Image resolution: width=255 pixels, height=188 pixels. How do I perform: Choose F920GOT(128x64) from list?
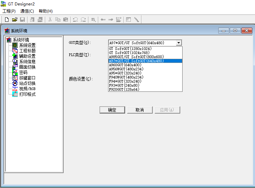[x=145, y=89]
